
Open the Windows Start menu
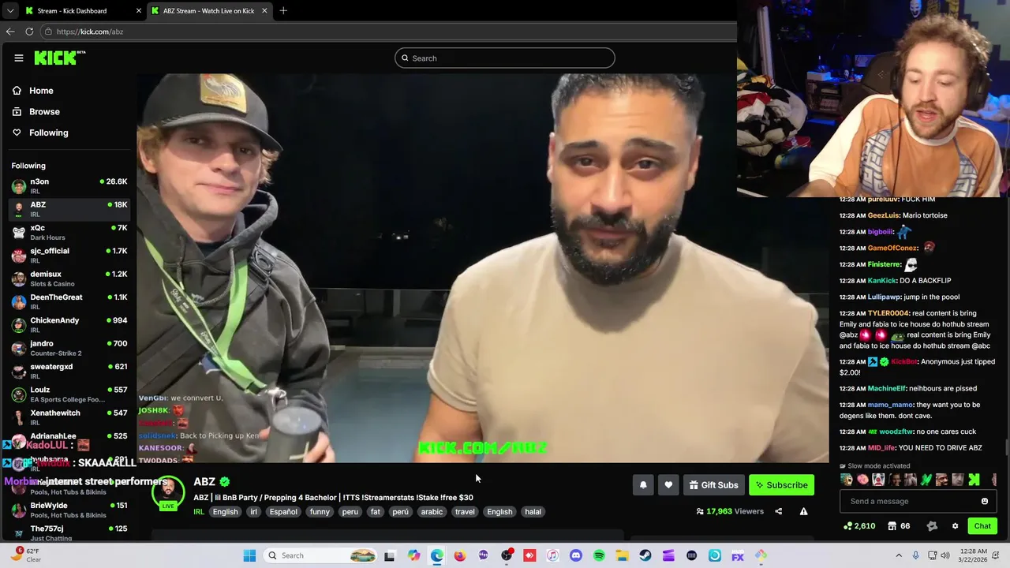[x=249, y=556]
